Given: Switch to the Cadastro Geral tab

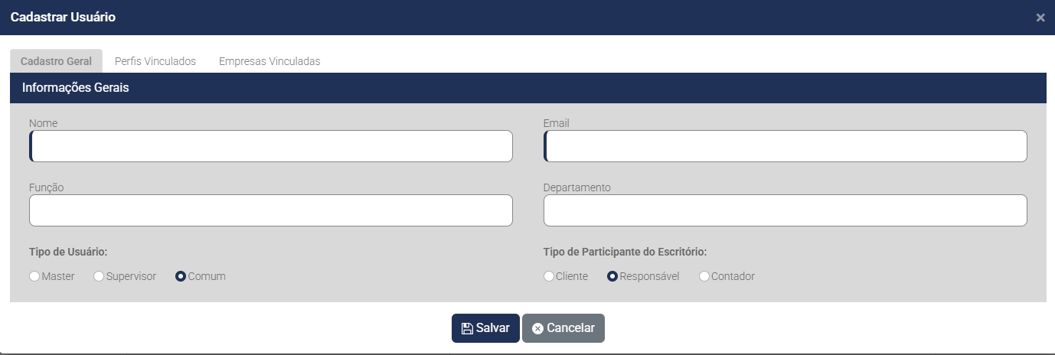Looking at the screenshot, I should (56, 61).
